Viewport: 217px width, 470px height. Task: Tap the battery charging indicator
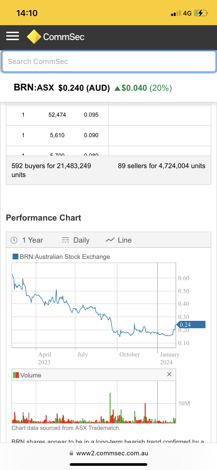click(x=201, y=13)
